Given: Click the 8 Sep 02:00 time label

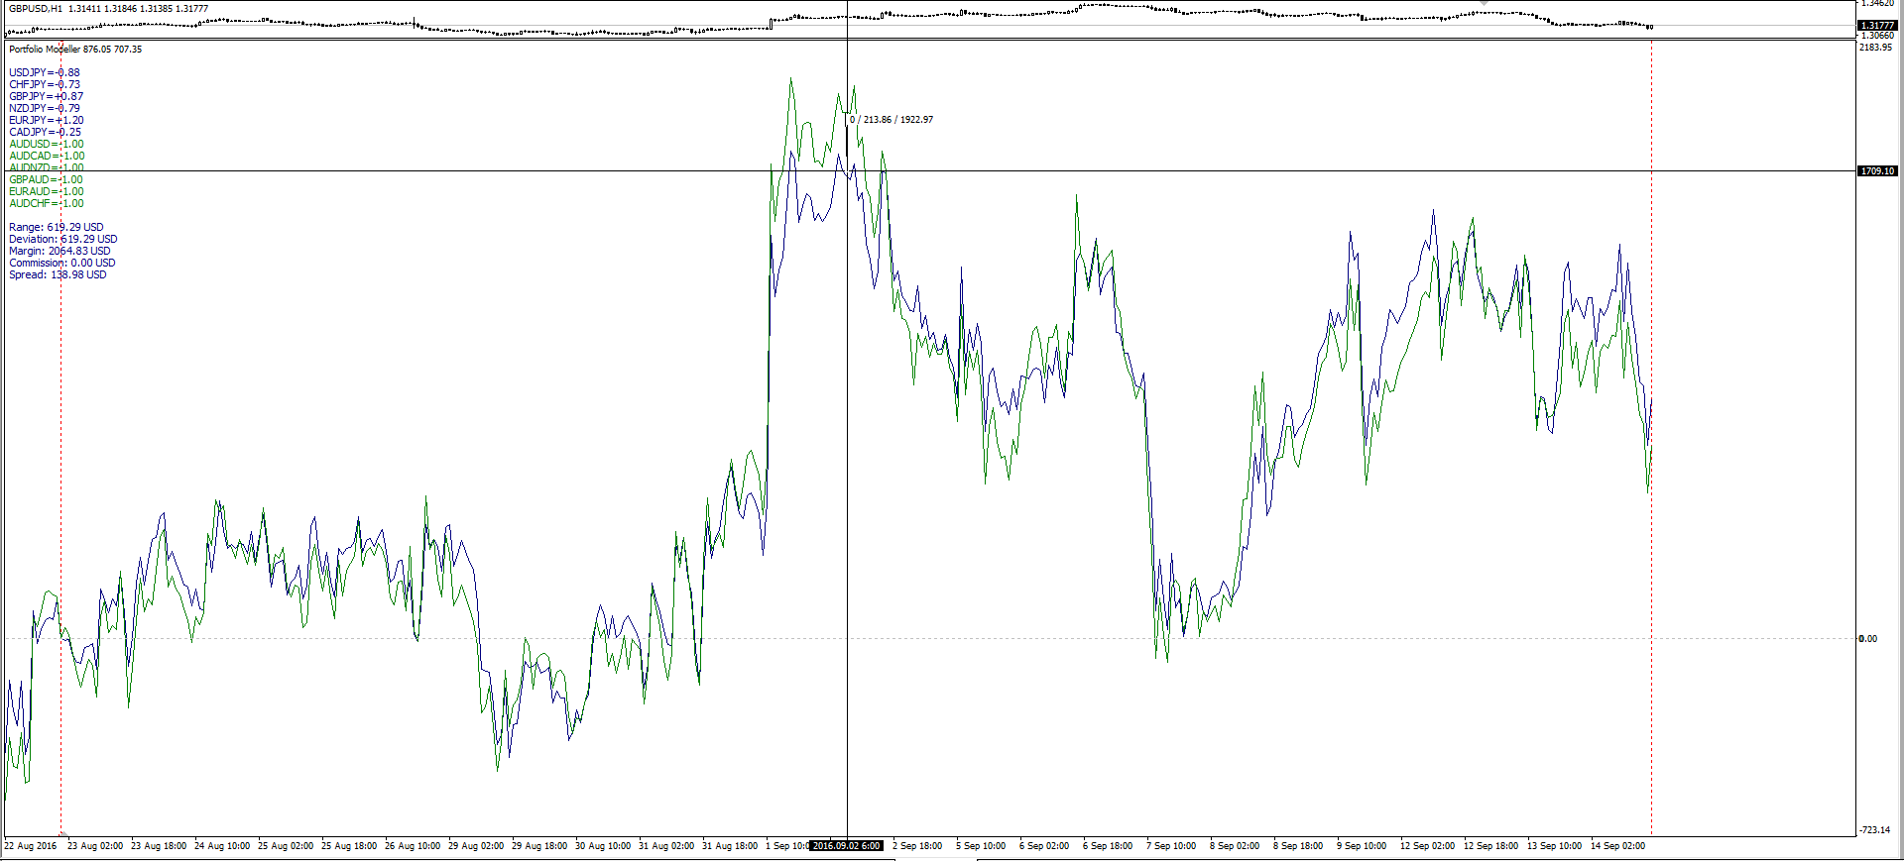Looking at the screenshot, I should [1235, 846].
